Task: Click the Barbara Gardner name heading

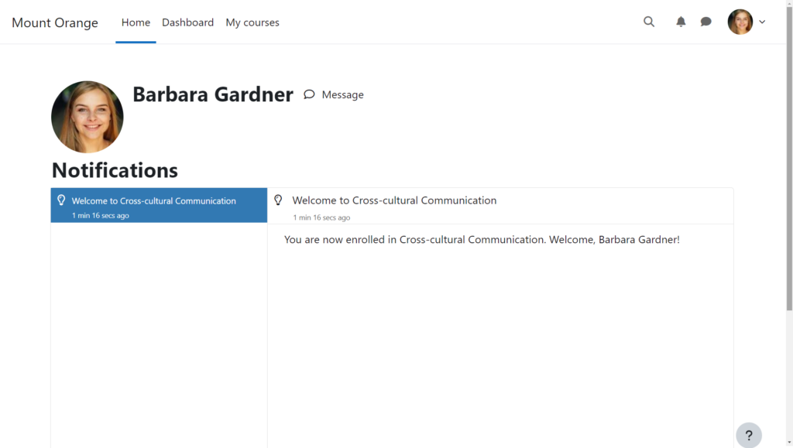Action: 213,94
